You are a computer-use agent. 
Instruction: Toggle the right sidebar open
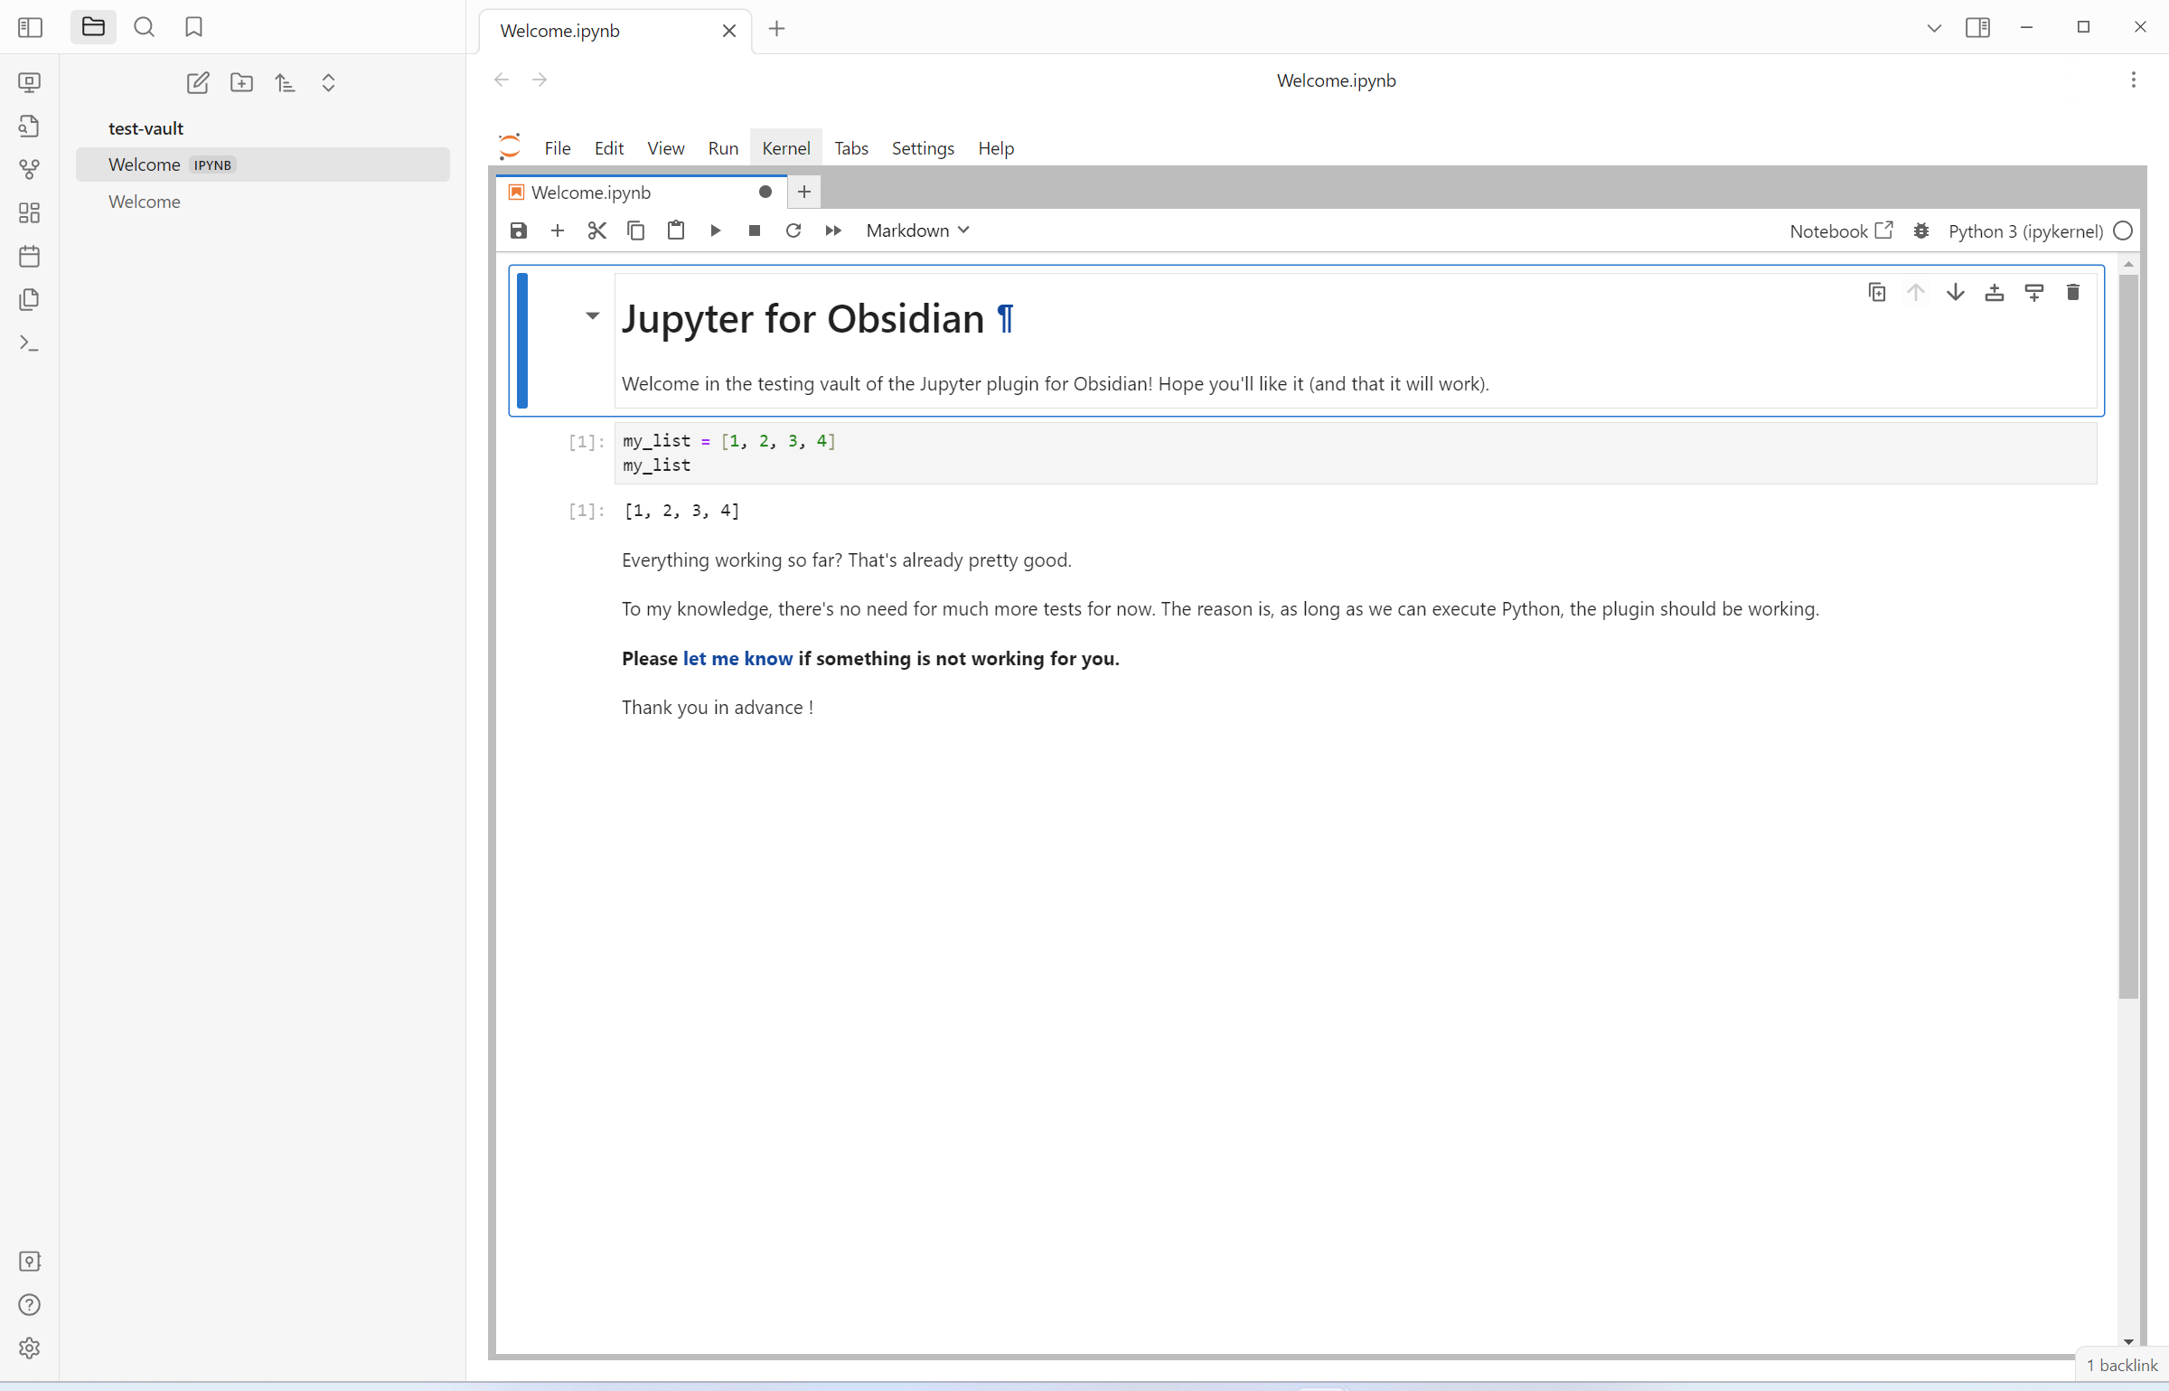coord(1978,27)
